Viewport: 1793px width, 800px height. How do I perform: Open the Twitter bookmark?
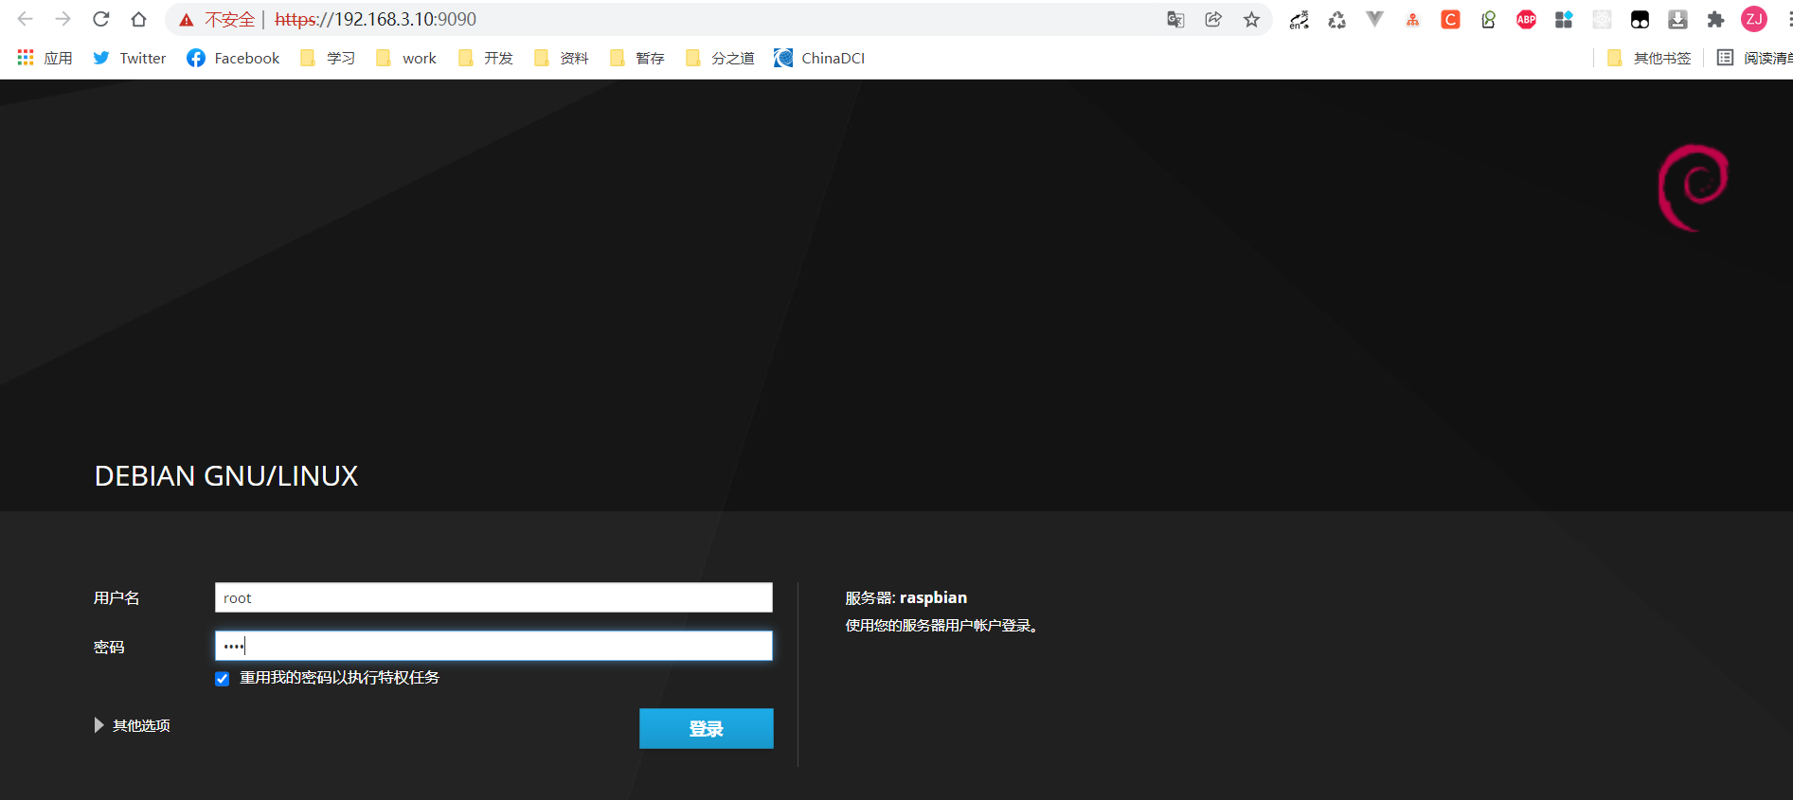pyautogui.click(x=130, y=58)
